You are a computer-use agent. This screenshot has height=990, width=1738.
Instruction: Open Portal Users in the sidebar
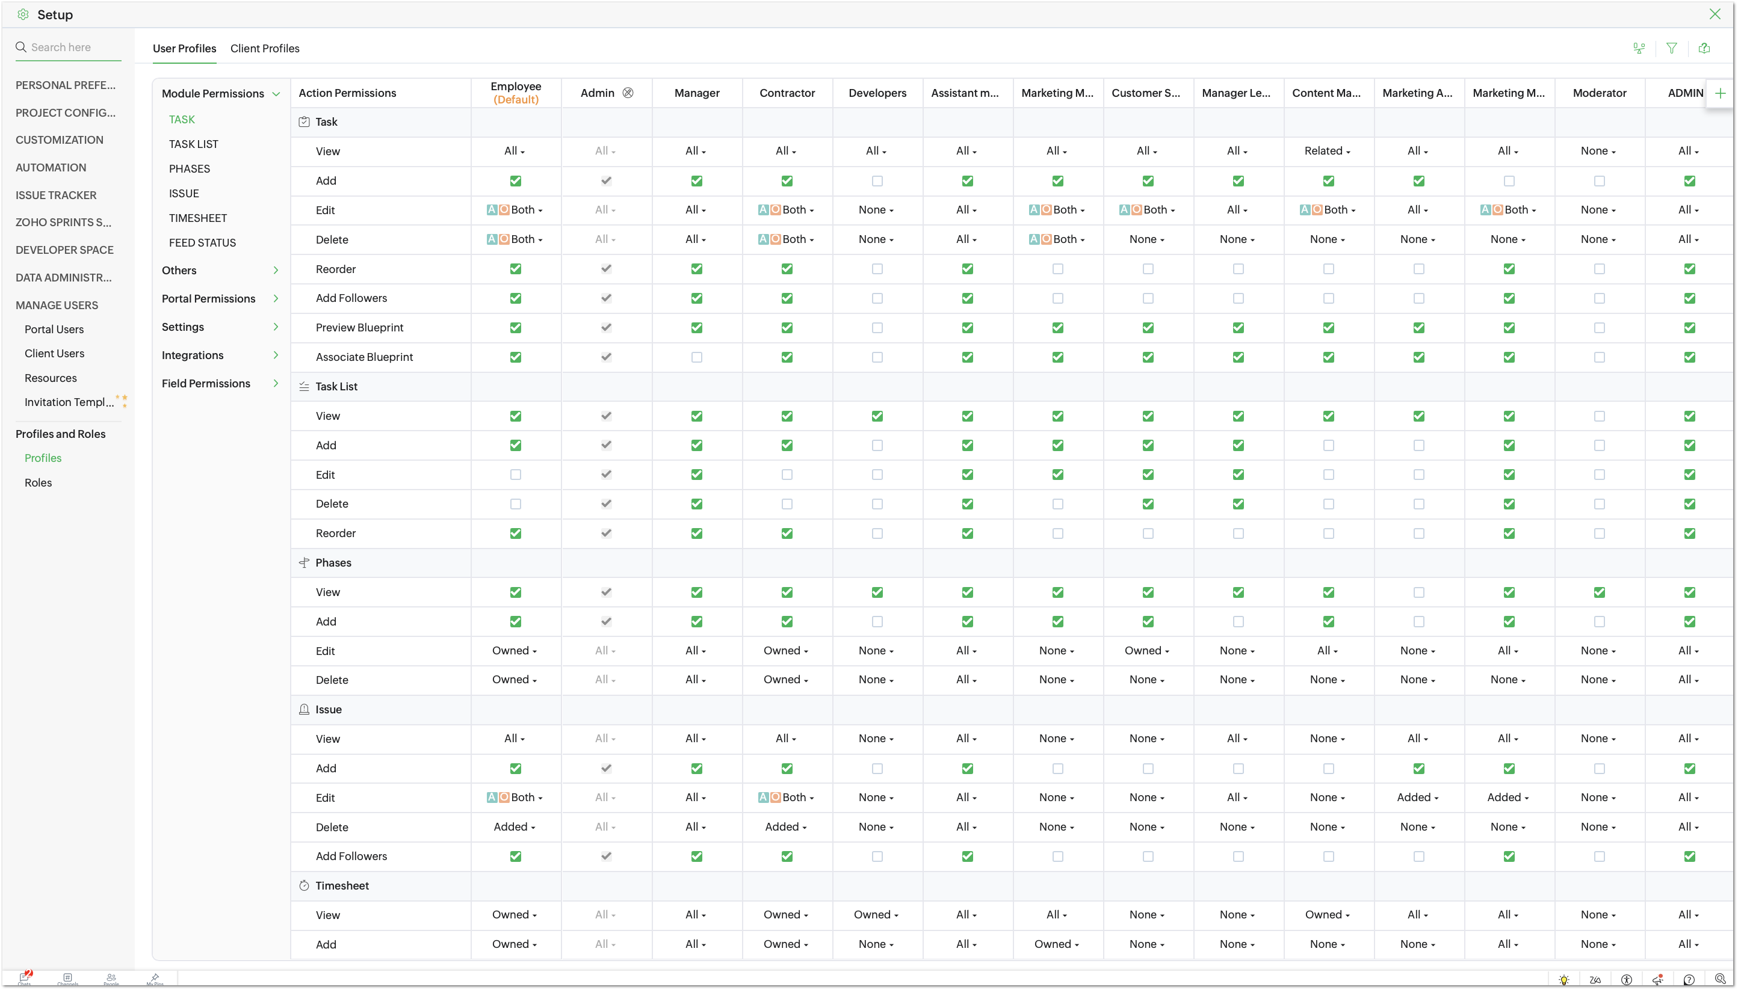pos(54,329)
